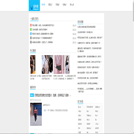Click the blue site logo with horns icon

coord(34,6)
